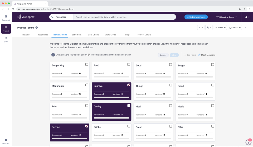
Task: Check the Burger King theme checkbox
Action: [x=87, y=64]
